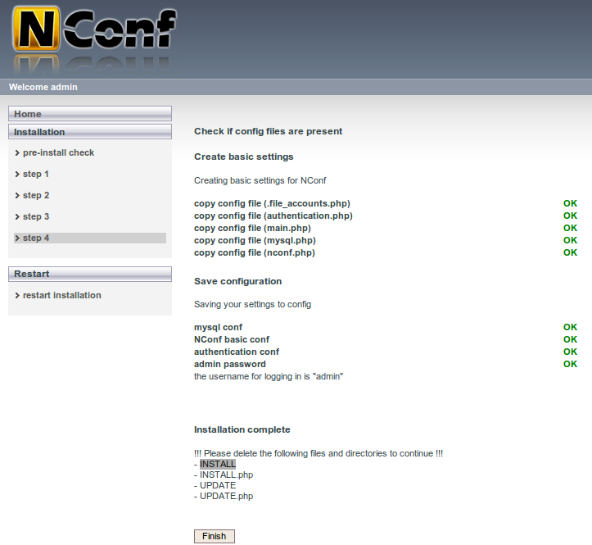The width and height of the screenshot is (592, 545).
Task: Click 'mysql conf' row label
Action: pyautogui.click(x=219, y=327)
